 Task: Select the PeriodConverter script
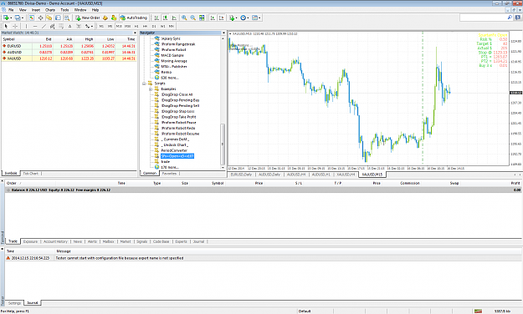pyautogui.click(x=174, y=150)
